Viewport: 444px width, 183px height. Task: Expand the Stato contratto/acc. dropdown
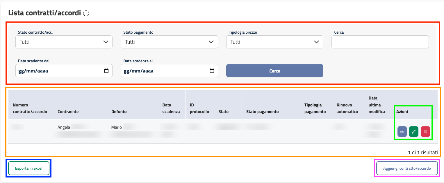(64, 42)
